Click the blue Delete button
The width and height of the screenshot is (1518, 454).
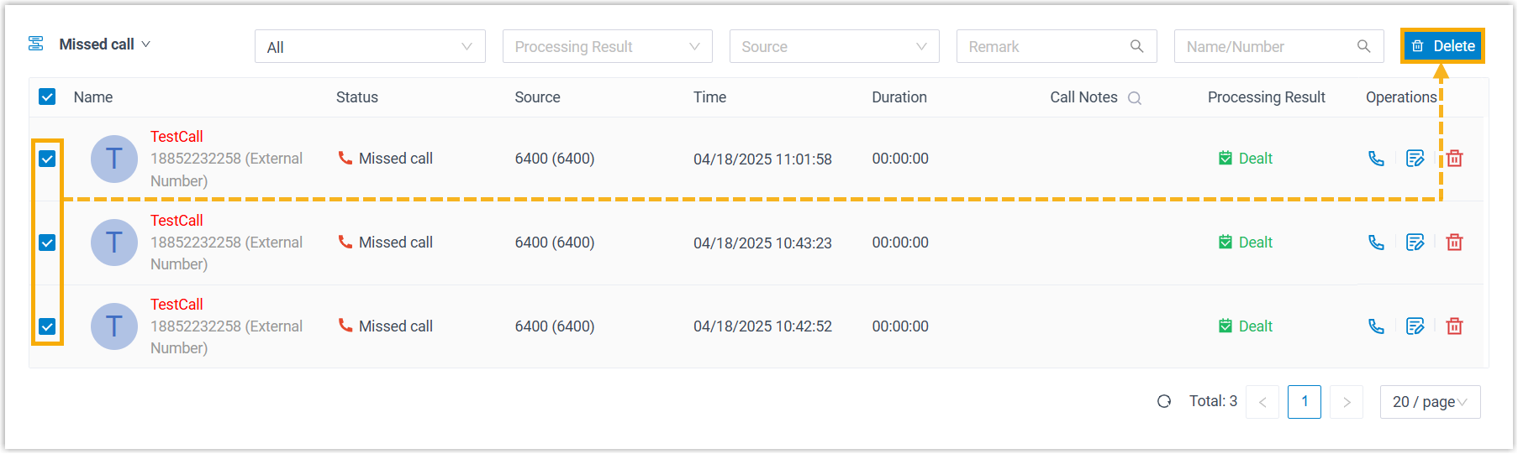click(1442, 46)
